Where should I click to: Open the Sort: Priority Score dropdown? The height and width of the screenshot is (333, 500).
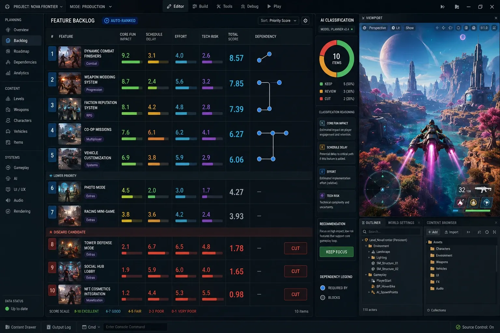coord(278,20)
